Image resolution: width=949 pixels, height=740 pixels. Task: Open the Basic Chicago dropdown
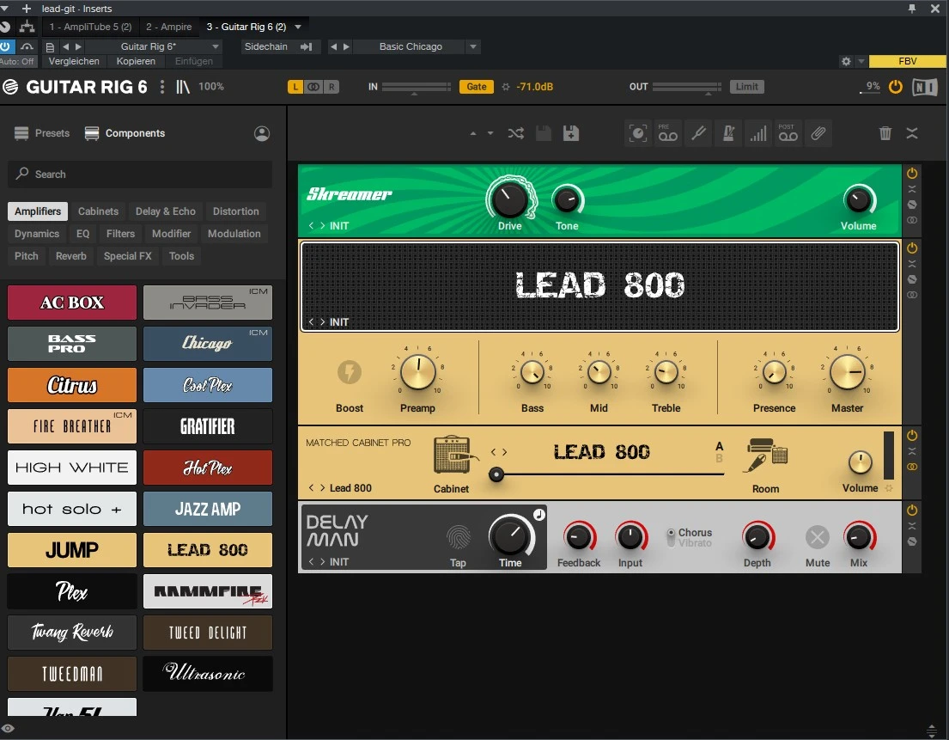(473, 46)
